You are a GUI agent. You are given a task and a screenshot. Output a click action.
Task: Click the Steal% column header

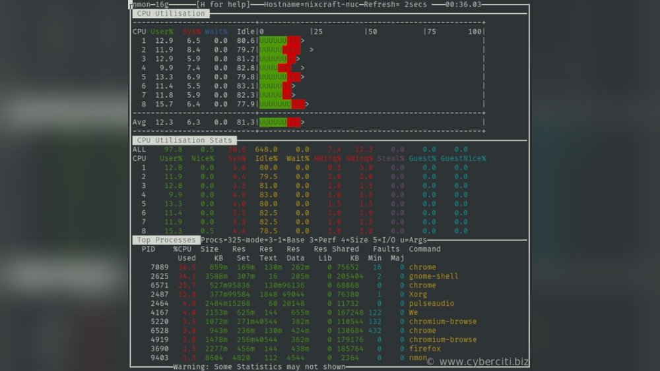393,158
